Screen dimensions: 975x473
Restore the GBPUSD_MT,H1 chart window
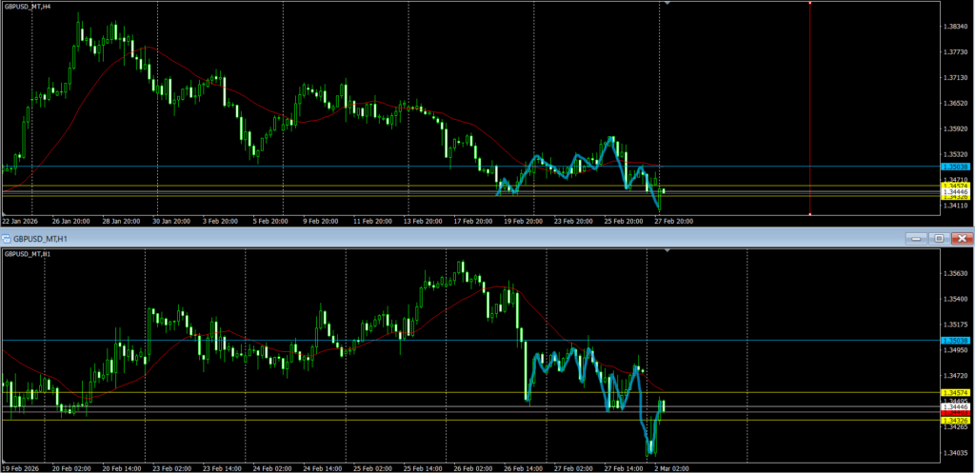[939, 238]
